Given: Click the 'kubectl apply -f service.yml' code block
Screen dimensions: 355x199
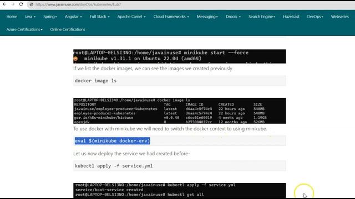Looking at the screenshot, I should [x=180, y=166].
